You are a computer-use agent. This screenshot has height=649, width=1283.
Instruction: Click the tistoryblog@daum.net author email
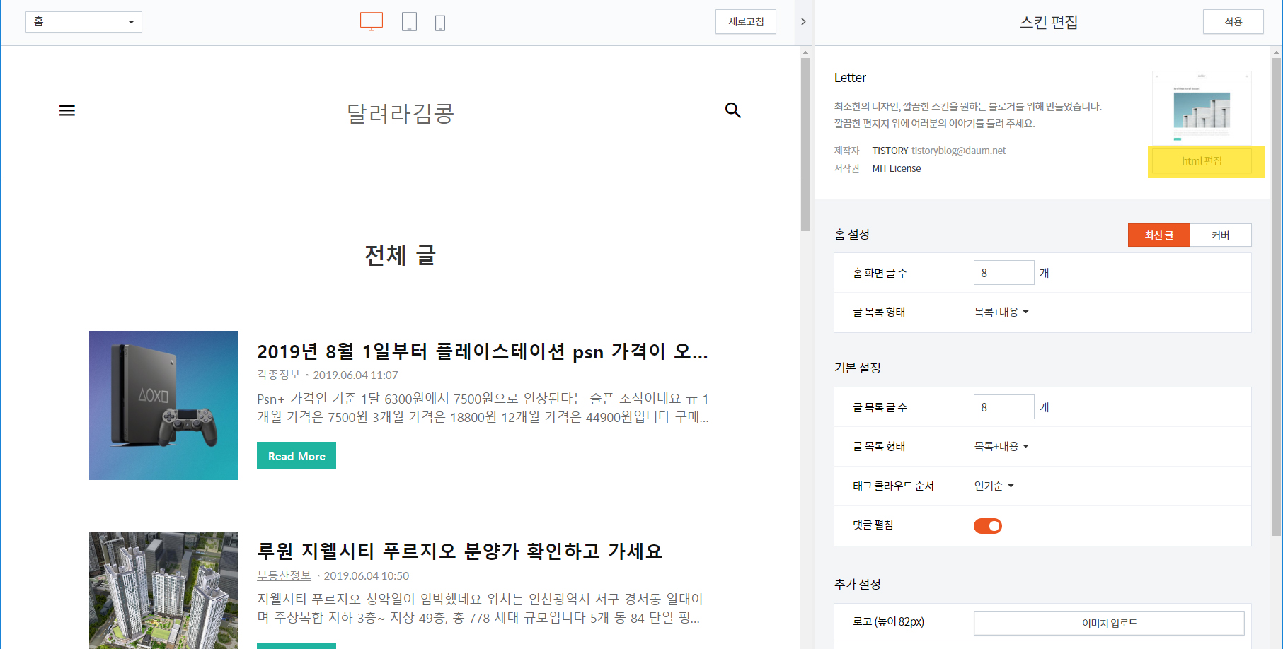coord(958,151)
